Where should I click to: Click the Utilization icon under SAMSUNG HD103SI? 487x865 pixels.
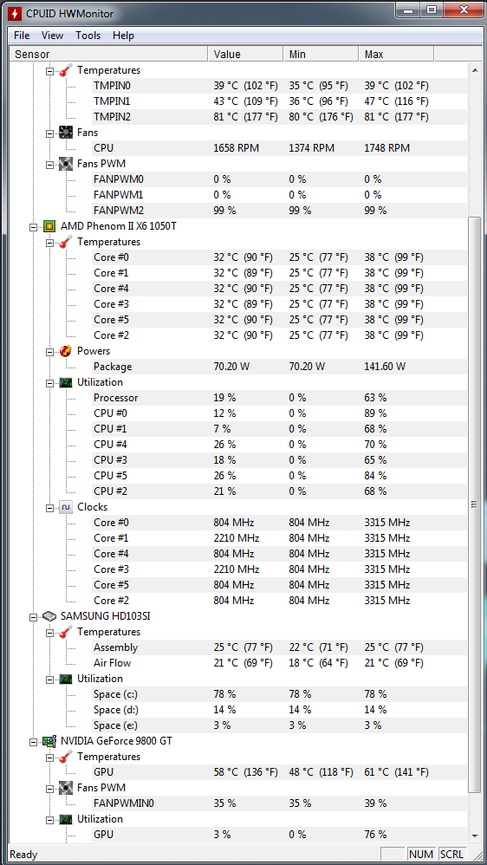point(66,679)
